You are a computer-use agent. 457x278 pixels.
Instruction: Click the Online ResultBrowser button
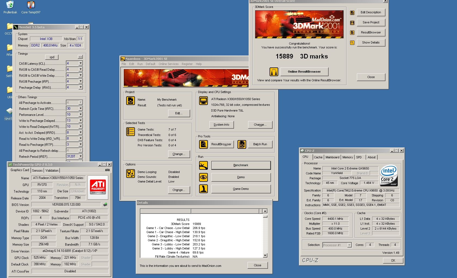pyautogui.click(x=304, y=72)
